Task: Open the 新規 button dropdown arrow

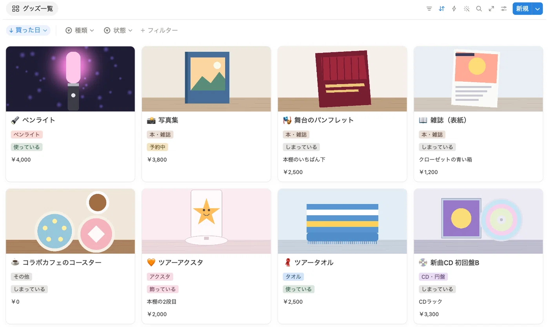Action: pyautogui.click(x=537, y=9)
